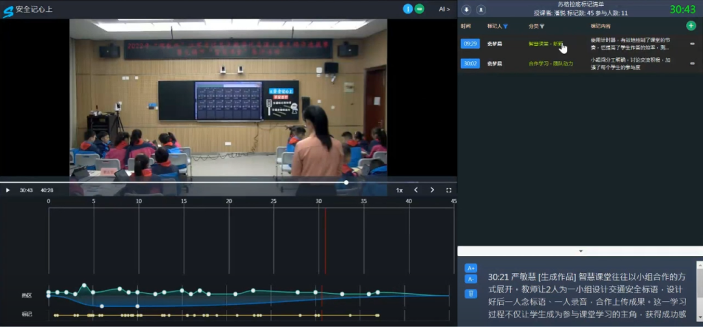Add a new mark with green plus
This screenshot has width=703, height=327.
click(x=691, y=25)
